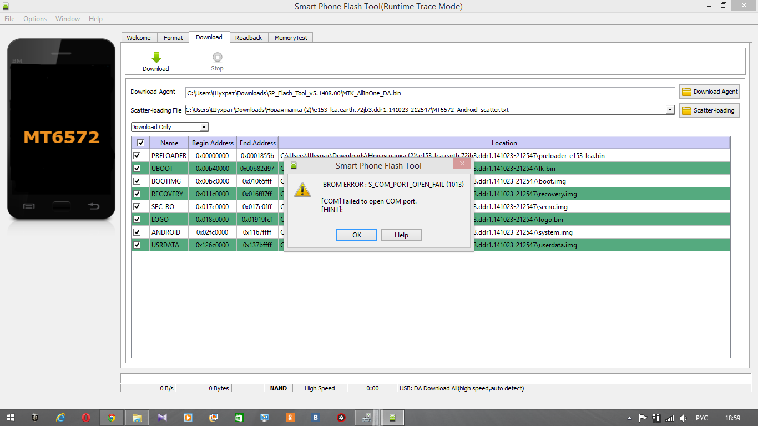Viewport: 758px width, 426px height.
Task: Click the green Download arrow icon
Action: [x=156, y=57]
